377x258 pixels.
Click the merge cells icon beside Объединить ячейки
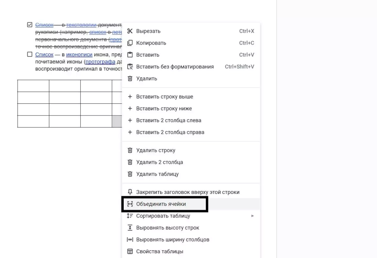click(130, 204)
